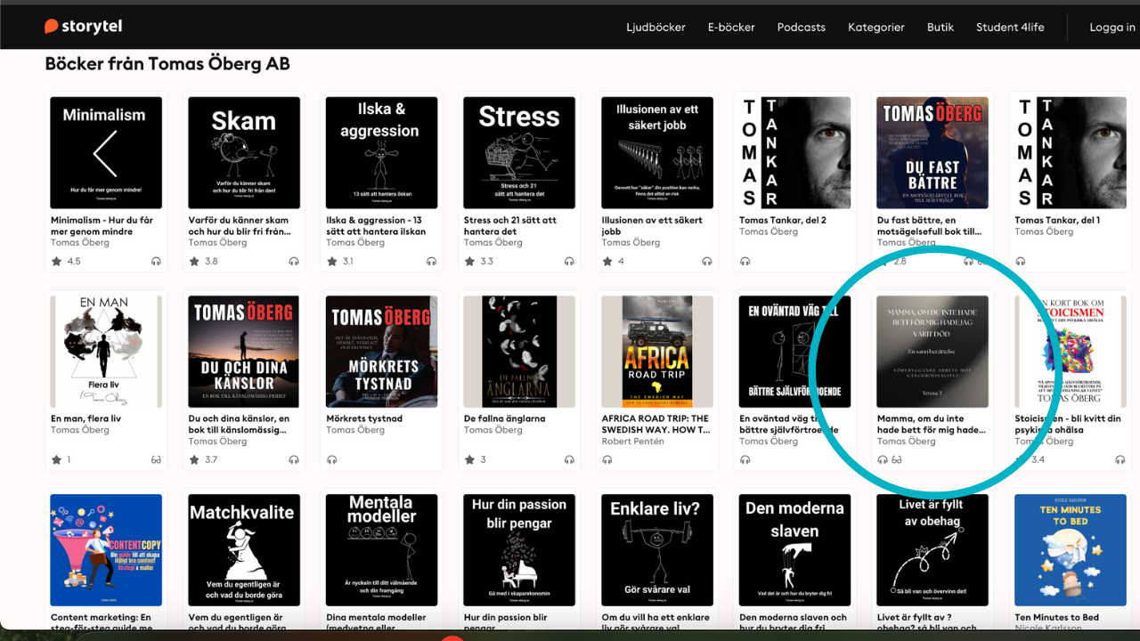Open the Mamma, om du inte book cover
The height and width of the screenshot is (641, 1140).
(932, 352)
